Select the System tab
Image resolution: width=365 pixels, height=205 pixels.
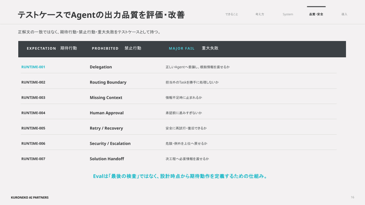288,14
